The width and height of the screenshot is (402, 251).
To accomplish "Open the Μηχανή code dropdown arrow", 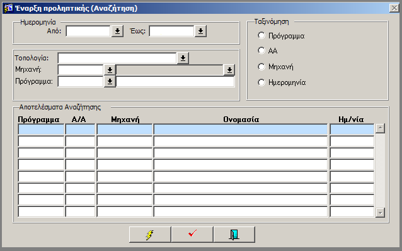I will pyautogui.click(x=110, y=70).
